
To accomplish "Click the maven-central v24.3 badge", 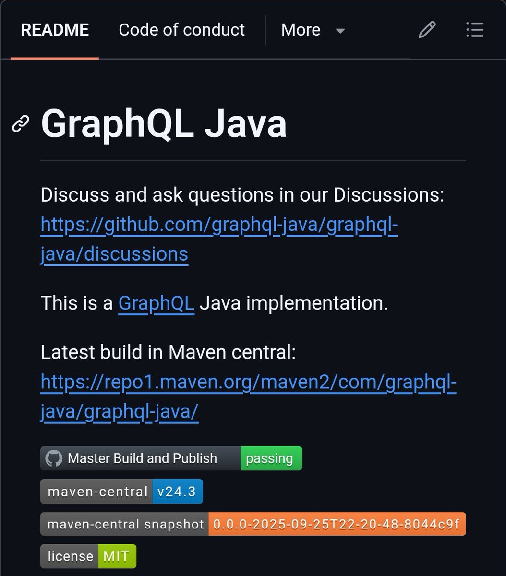I will click(x=121, y=491).
